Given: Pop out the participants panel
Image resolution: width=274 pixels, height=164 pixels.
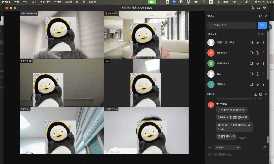Looking at the screenshot, I should click(261, 16).
